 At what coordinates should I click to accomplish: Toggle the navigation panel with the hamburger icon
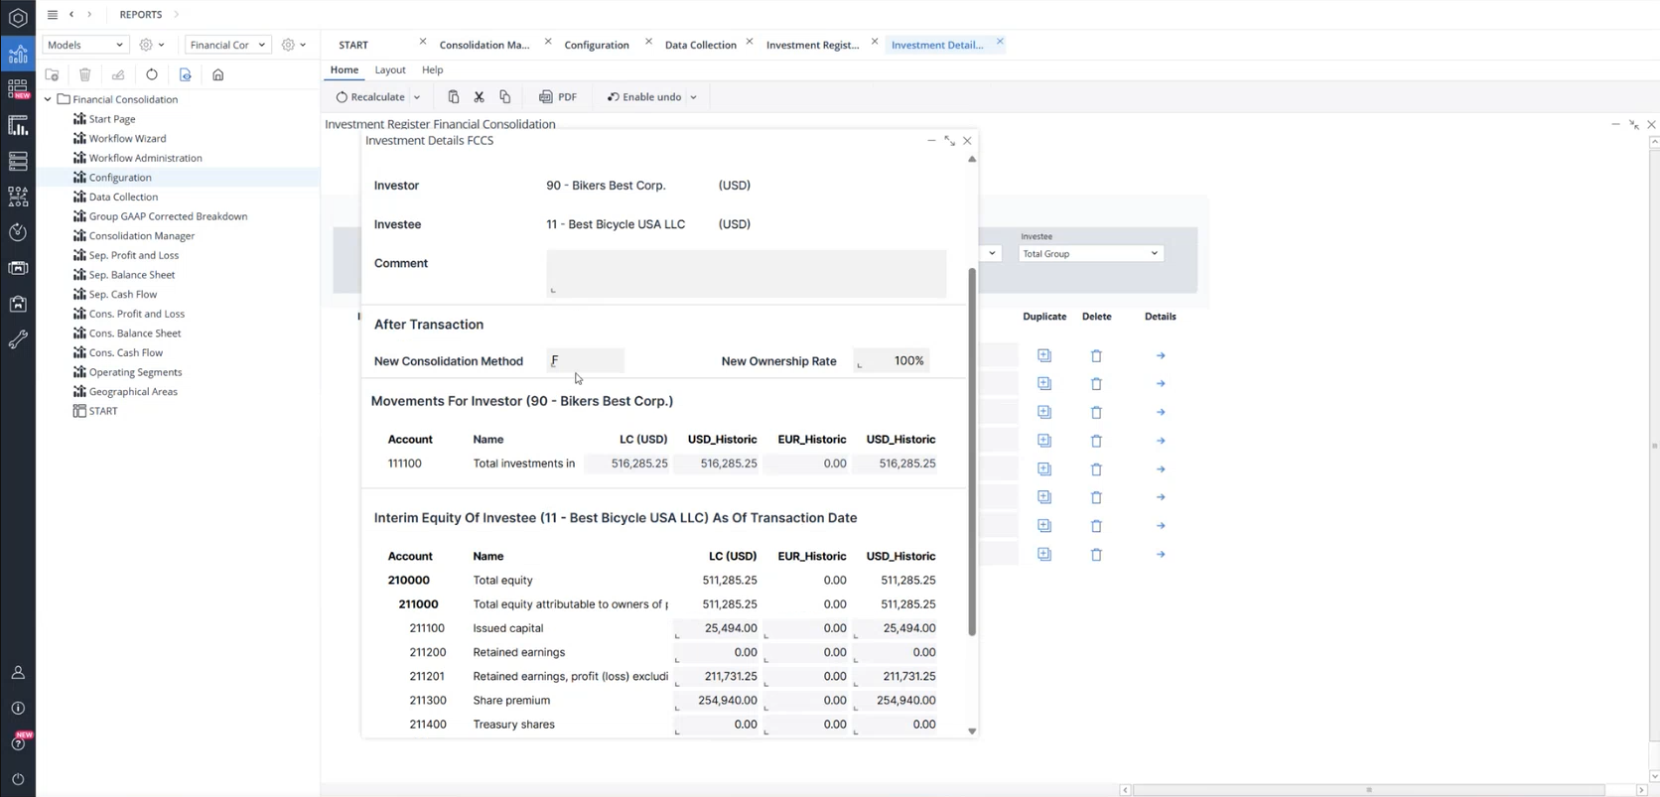coord(53,15)
